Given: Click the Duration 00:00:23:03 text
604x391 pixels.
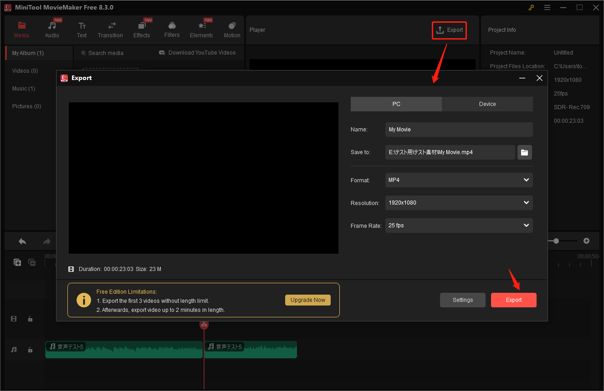Looking at the screenshot, I should (x=106, y=269).
